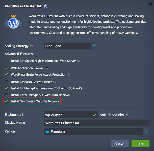154x151 pixels.
Task: Click the Premium crown icon in Region
Action: tap(47, 132)
